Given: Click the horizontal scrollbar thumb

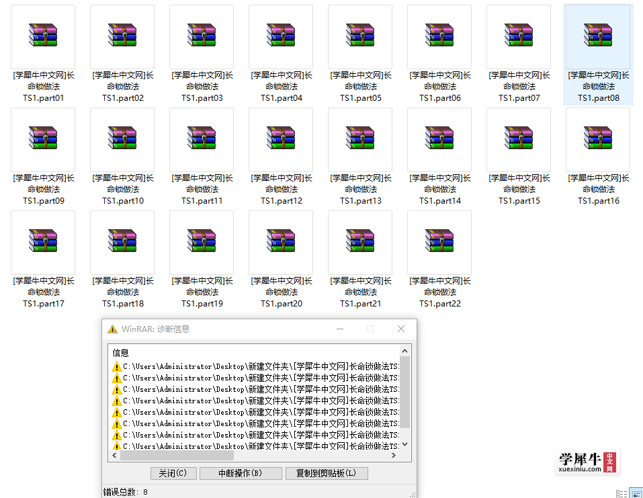Looking at the screenshot, I should (x=177, y=456).
